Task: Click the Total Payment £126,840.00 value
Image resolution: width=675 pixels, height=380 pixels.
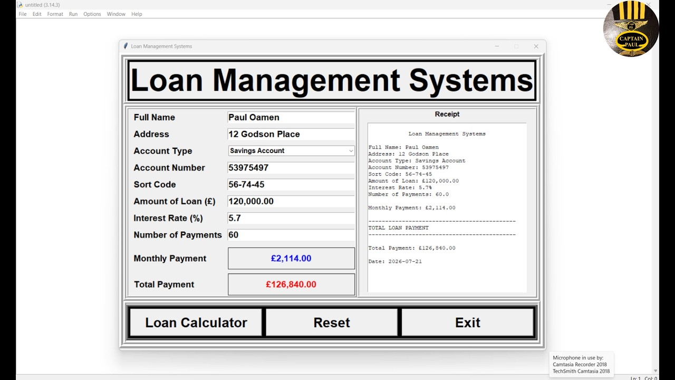Action: [x=291, y=284]
